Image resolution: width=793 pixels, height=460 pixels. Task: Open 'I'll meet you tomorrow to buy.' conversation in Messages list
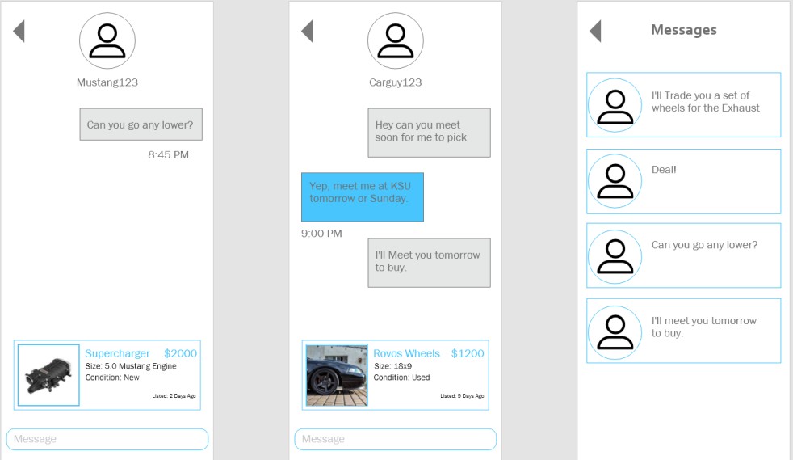pyautogui.click(x=684, y=331)
